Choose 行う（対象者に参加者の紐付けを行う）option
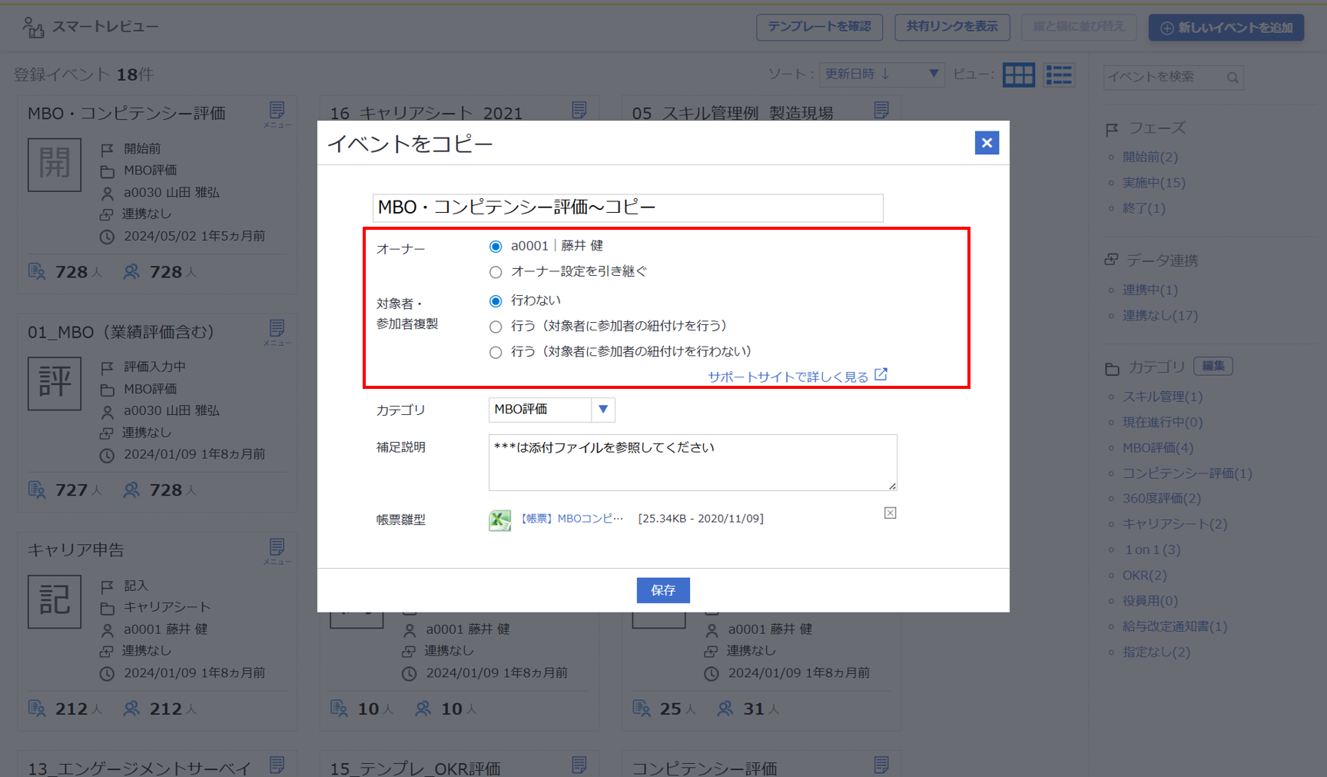Screen dimensions: 1327x777 pyautogui.click(x=496, y=326)
